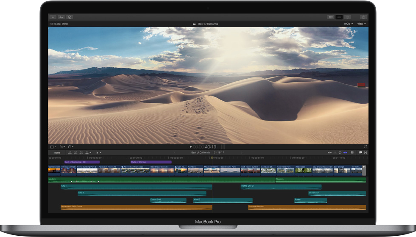416x237 pixels.
Task: Toggle the inspector sliders button
Action: [x=348, y=17]
